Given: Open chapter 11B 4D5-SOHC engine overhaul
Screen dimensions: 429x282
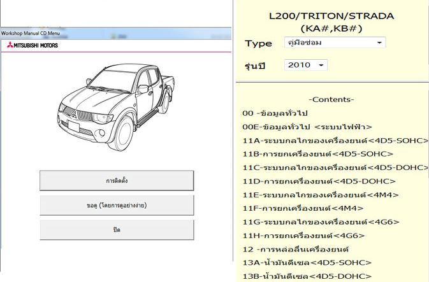Looking at the screenshot, I should tap(317, 153).
